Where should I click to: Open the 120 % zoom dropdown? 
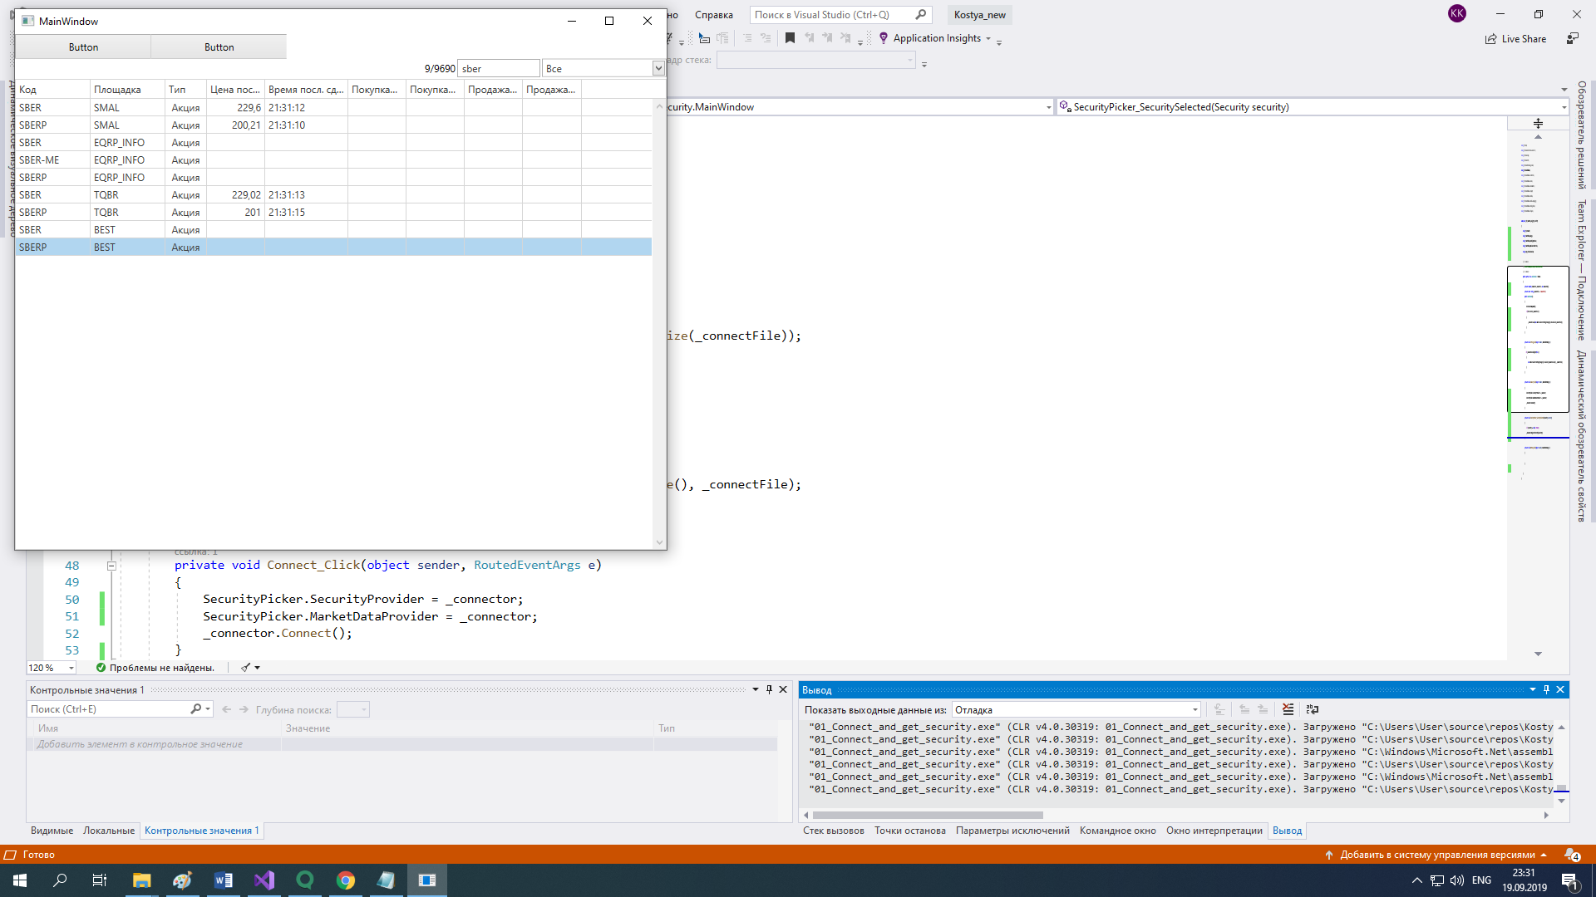71,668
